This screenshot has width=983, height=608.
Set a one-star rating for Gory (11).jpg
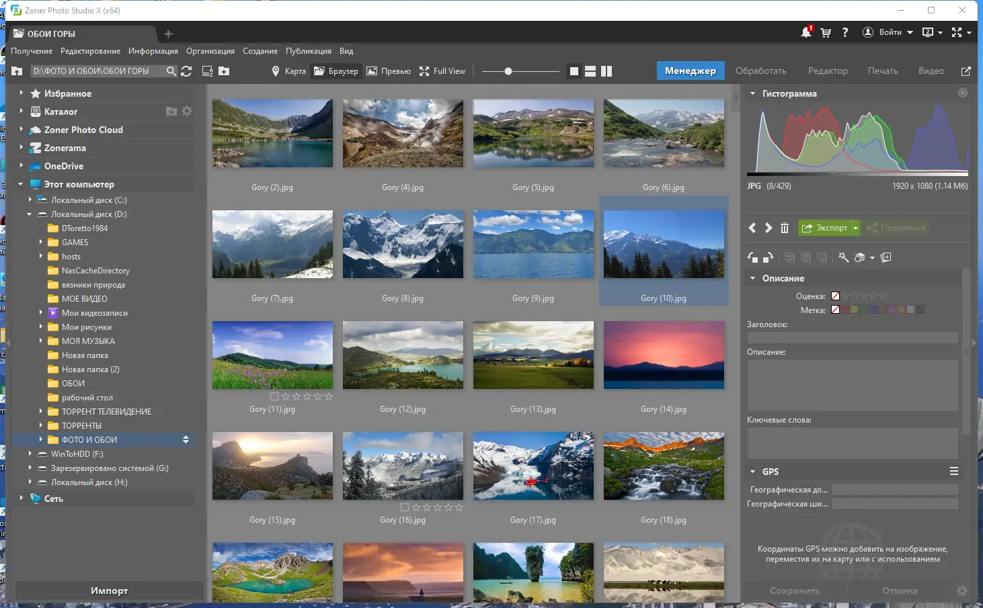pos(285,396)
